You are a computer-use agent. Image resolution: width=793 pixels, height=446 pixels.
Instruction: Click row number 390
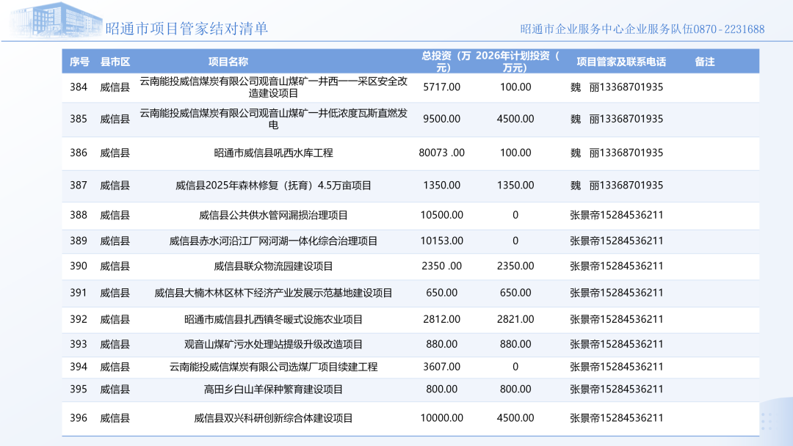click(x=79, y=266)
